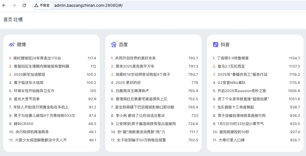Click the browser back arrow
The image size is (306, 156).
(4, 5)
